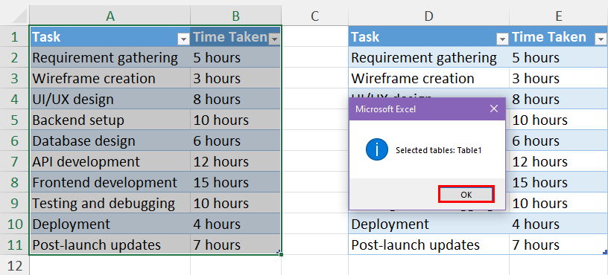Select row 10 header

tap(15, 224)
